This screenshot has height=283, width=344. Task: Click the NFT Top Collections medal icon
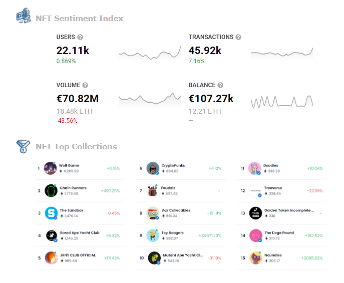click(x=23, y=147)
